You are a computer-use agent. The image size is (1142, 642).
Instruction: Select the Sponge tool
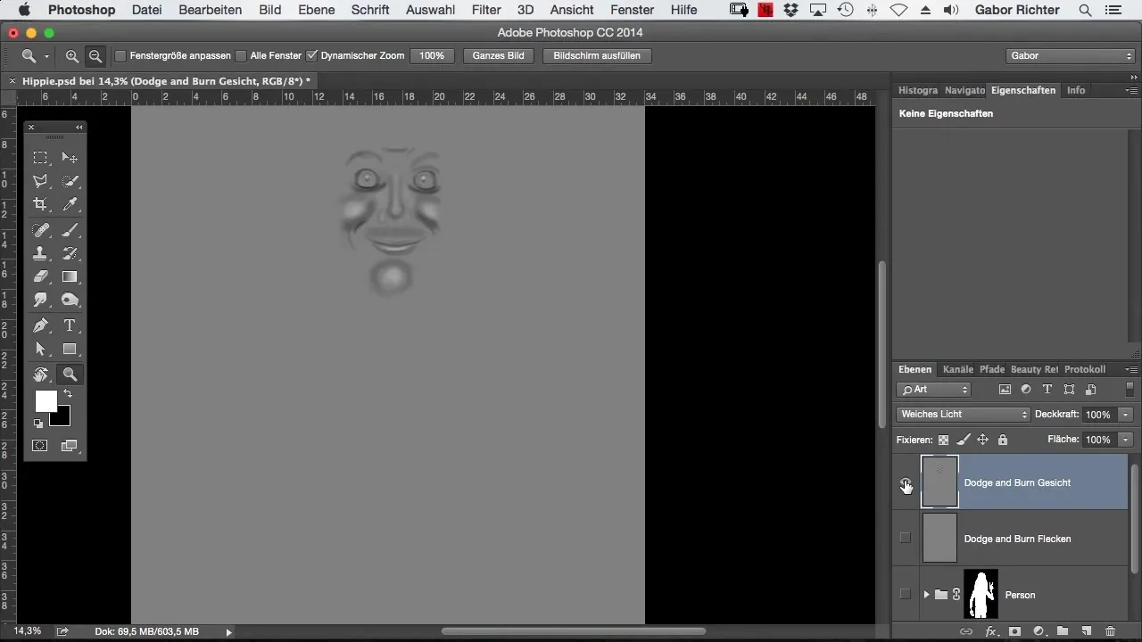tap(70, 300)
